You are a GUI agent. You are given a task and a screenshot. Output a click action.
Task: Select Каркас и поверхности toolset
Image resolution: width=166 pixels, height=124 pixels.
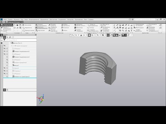(6, 28)
